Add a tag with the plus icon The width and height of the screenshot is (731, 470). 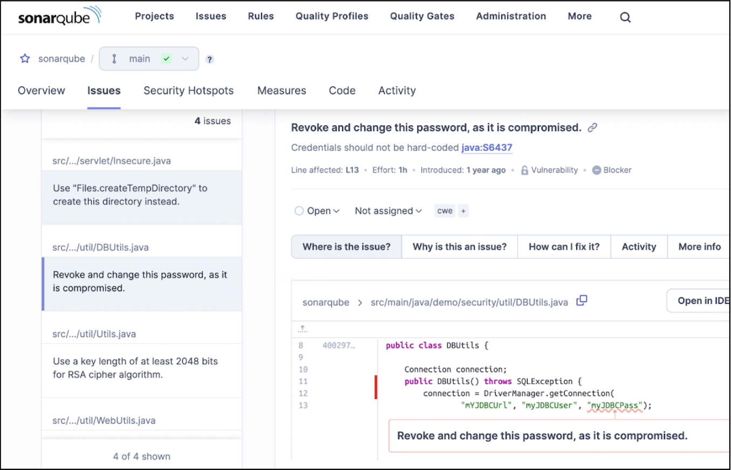click(x=462, y=210)
